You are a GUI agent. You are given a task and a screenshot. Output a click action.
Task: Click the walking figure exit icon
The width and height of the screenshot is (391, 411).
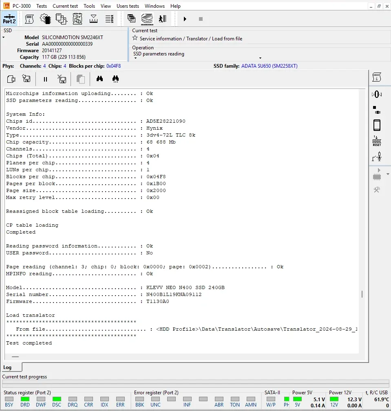pos(163,19)
